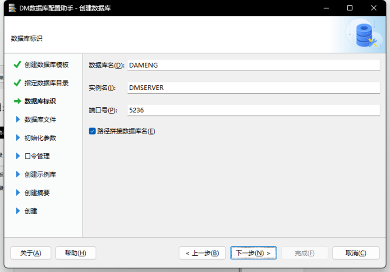Click blue triangle beside 创建 step

[x=18, y=211]
